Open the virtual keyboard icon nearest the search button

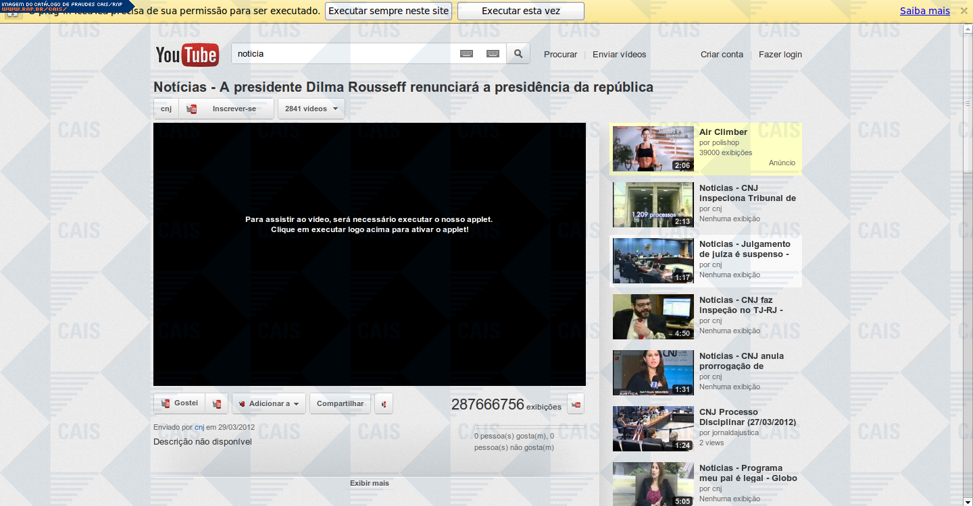pyautogui.click(x=493, y=54)
